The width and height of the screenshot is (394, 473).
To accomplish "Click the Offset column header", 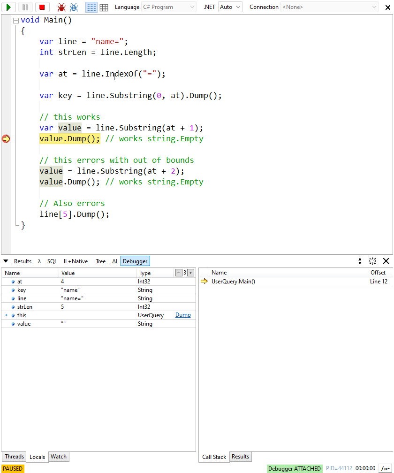I will (380, 273).
